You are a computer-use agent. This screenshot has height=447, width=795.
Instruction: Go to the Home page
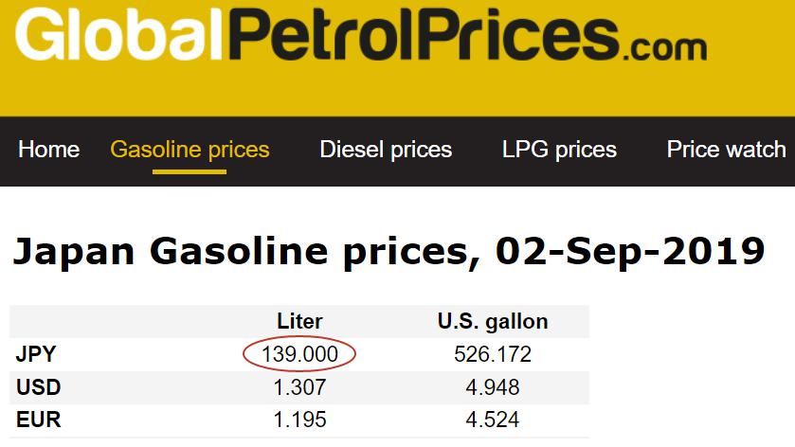(49, 150)
